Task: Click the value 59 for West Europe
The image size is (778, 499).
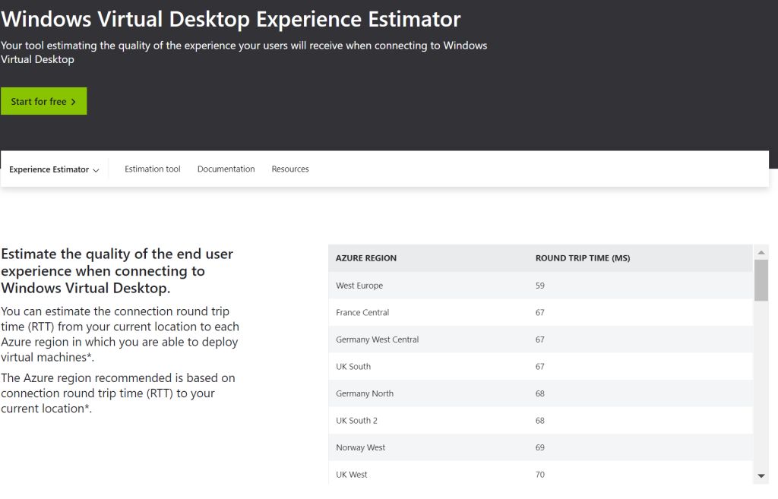Action: (x=540, y=286)
